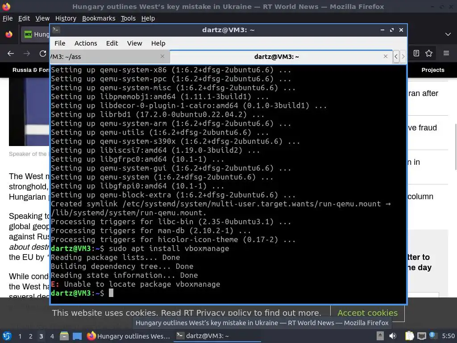Click the 'sudo apt install vboxmanage' command line
This screenshot has height=343, width=457.
click(169, 248)
